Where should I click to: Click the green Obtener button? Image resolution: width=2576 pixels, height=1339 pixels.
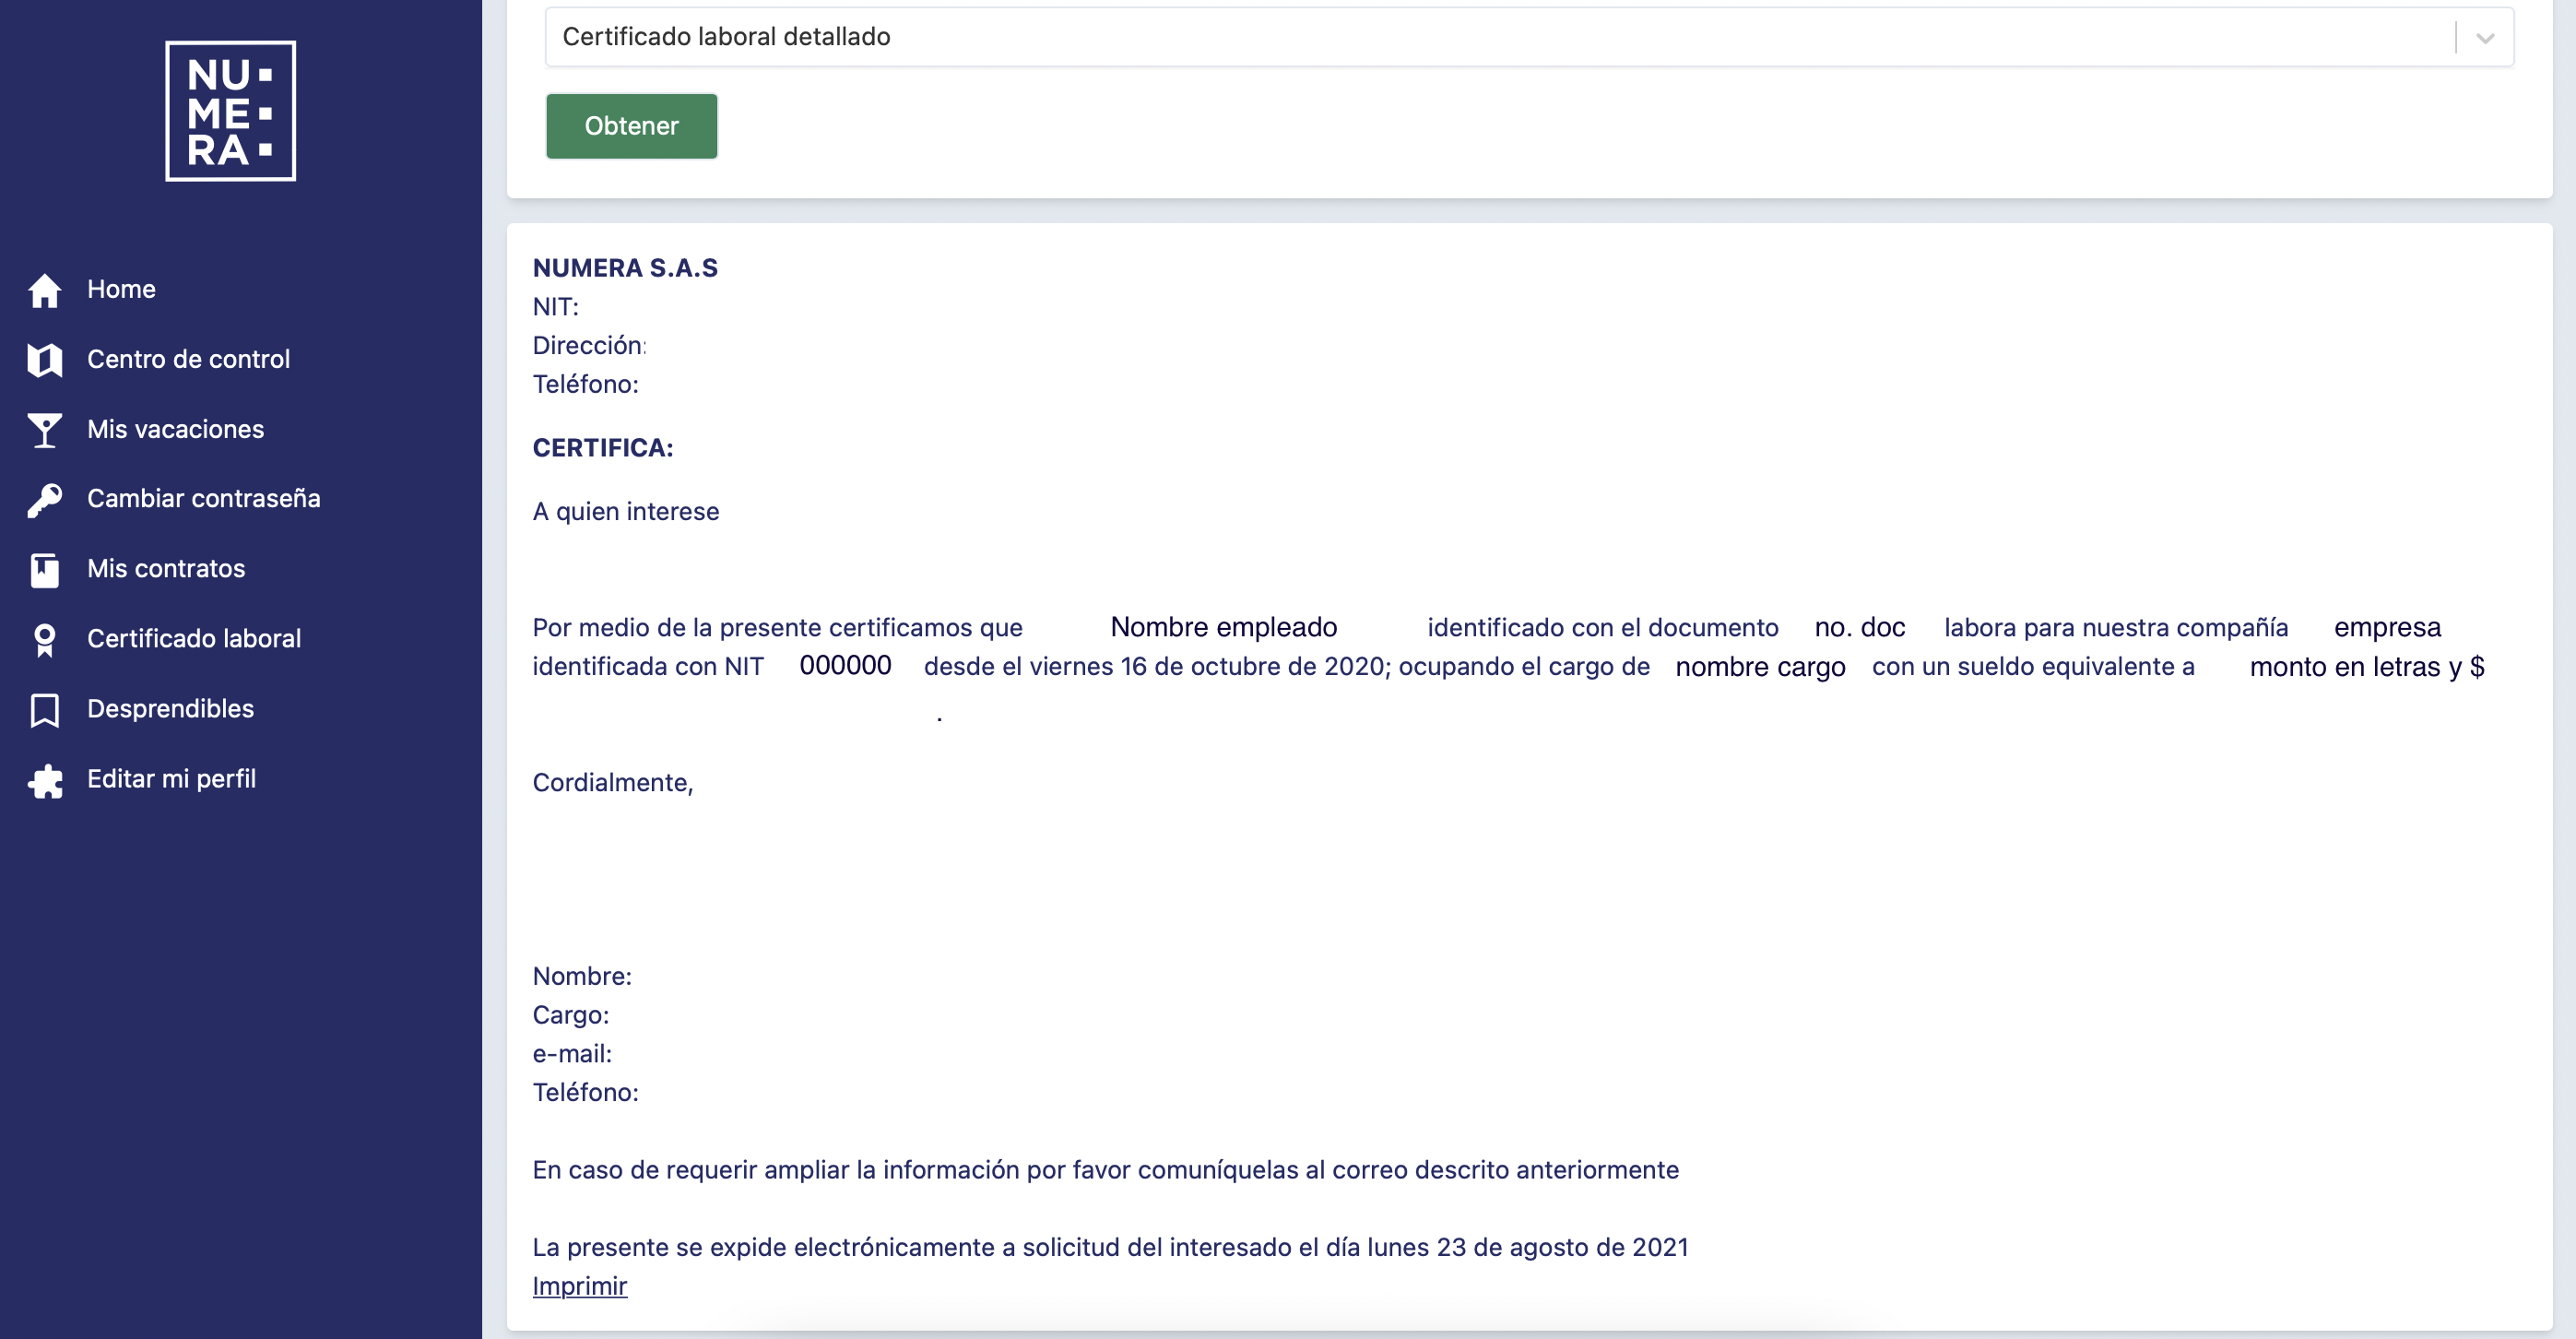click(x=631, y=126)
